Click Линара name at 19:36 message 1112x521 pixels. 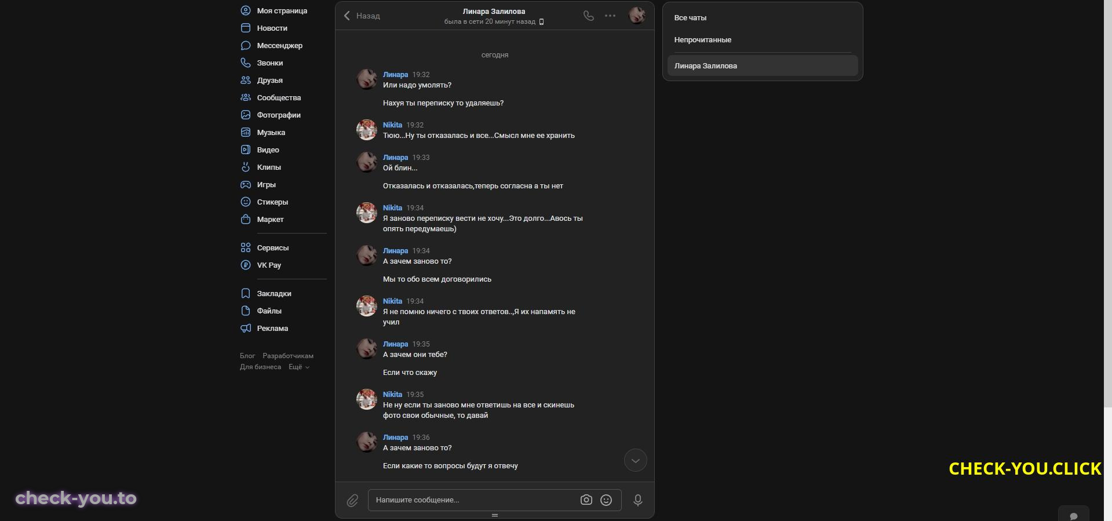point(395,438)
